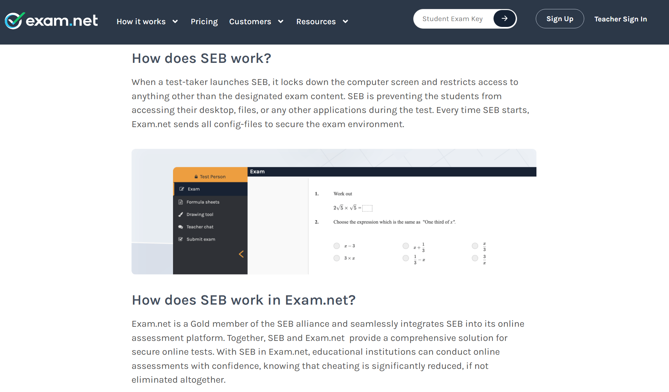The image size is (669, 392).
Task: Select the 'x + 1/3' radio option
Action: [x=406, y=246]
